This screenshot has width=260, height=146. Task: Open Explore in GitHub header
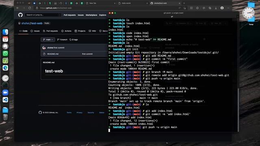pos(103,15)
